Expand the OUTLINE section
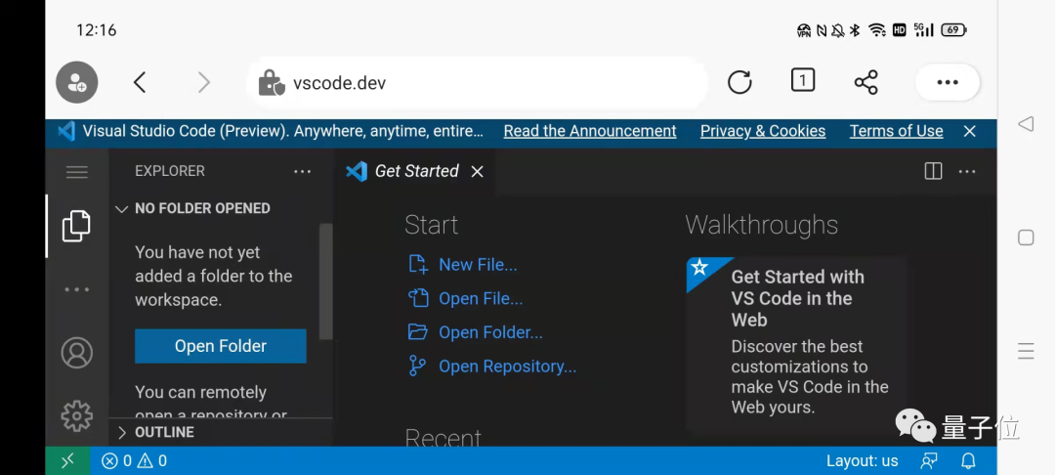This screenshot has width=1055, height=475. (163, 432)
